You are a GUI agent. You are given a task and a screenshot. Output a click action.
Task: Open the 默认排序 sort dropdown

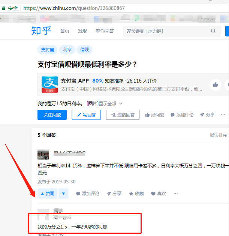click(x=219, y=135)
